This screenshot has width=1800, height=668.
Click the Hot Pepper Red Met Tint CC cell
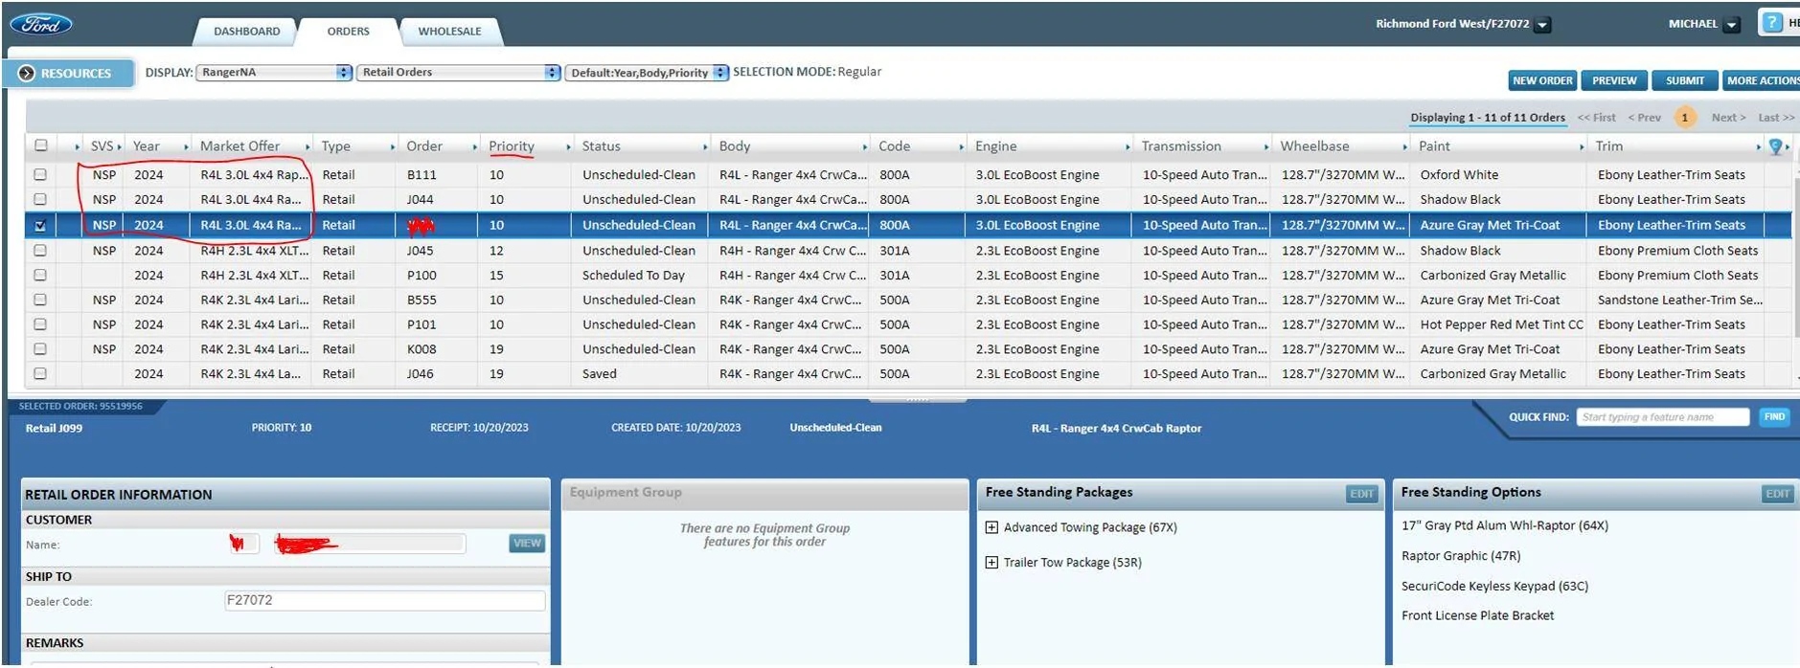click(1501, 325)
